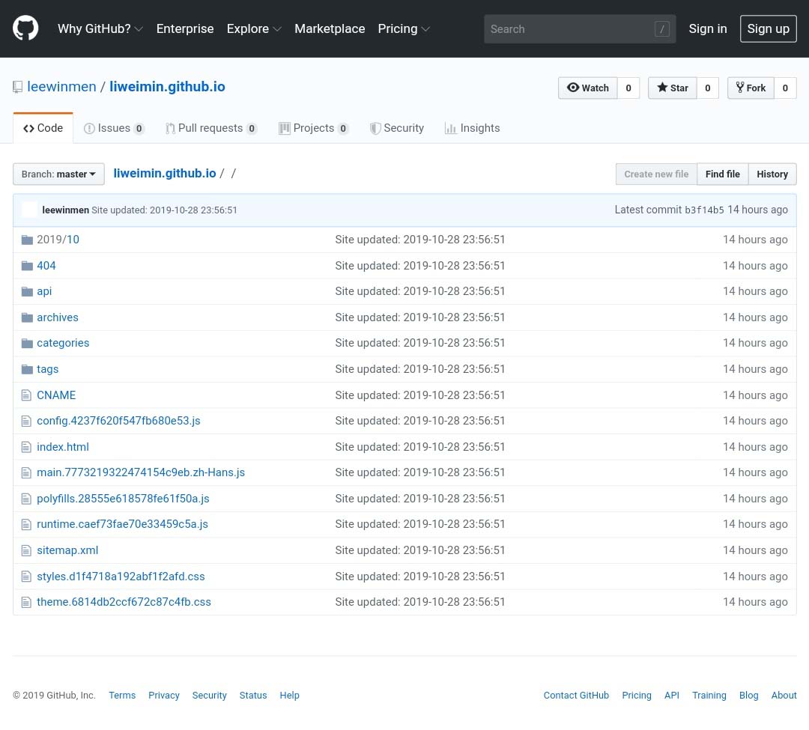
Task: Watch this repository
Action: coord(588,88)
